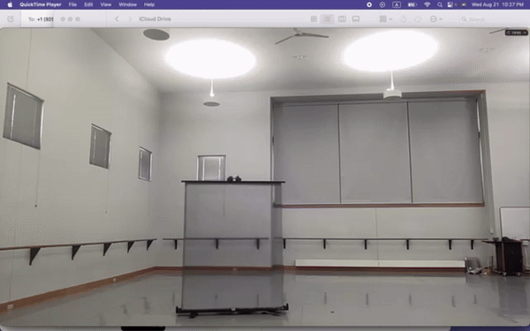
Task: Open the Wi-Fi status menu
Action: pyautogui.click(x=428, y=4)
